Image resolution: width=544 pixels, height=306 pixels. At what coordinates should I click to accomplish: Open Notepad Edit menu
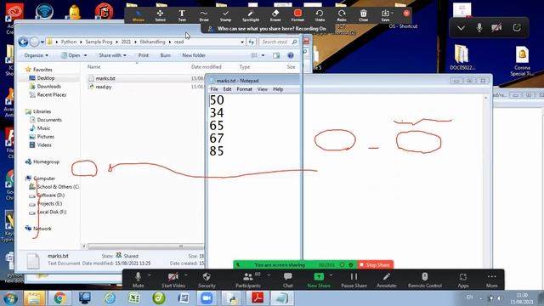click(227, 89)
